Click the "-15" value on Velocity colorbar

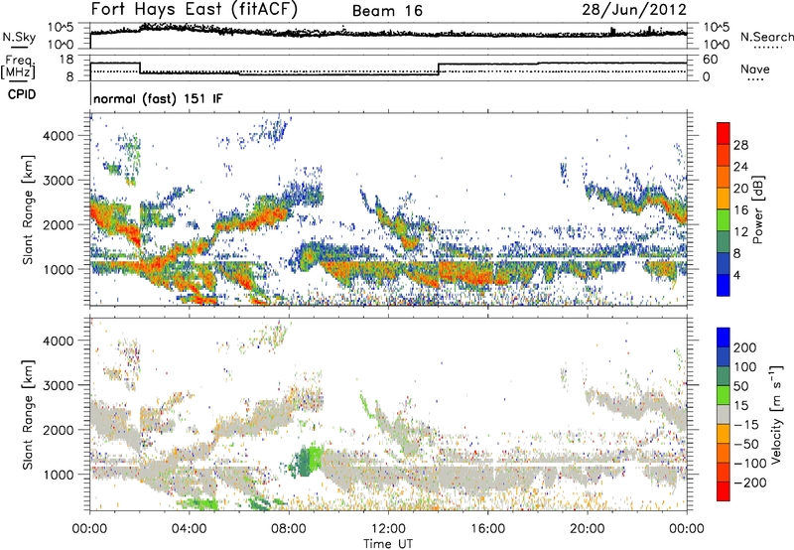pos(746,425)
